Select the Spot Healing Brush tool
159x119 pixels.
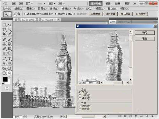tap(4, 39)
